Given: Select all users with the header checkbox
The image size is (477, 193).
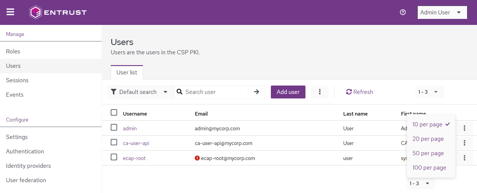Looking at the screenshot, I should tap(114, 113).
